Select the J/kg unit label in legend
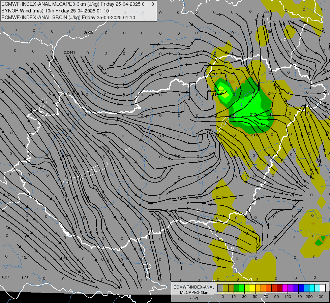 pos(194,298)
